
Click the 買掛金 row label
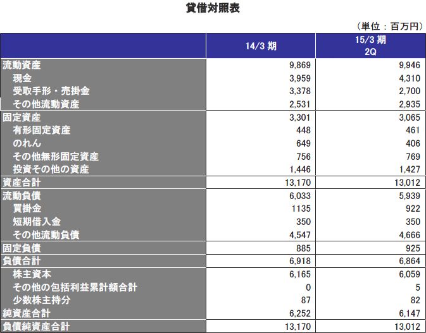[27, 209]
